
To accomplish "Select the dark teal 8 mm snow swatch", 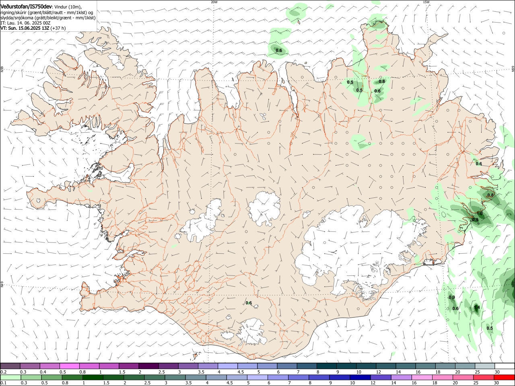I will 326,366.
